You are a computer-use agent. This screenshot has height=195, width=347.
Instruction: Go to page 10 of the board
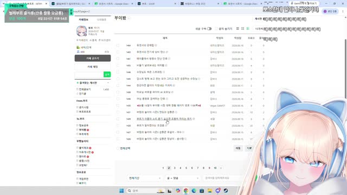[x=215, y=168]
